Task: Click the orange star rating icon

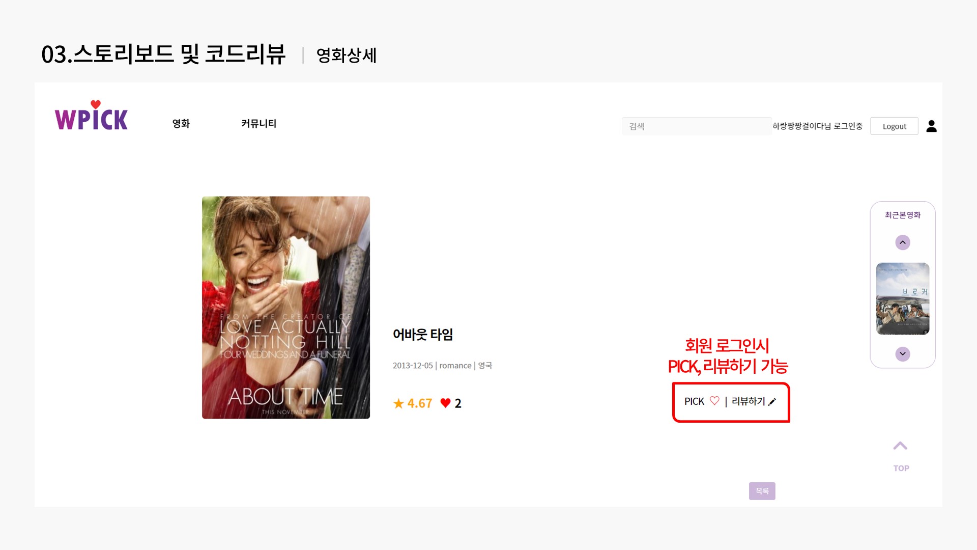Action: pyautogui.click(x=398, y=403)
